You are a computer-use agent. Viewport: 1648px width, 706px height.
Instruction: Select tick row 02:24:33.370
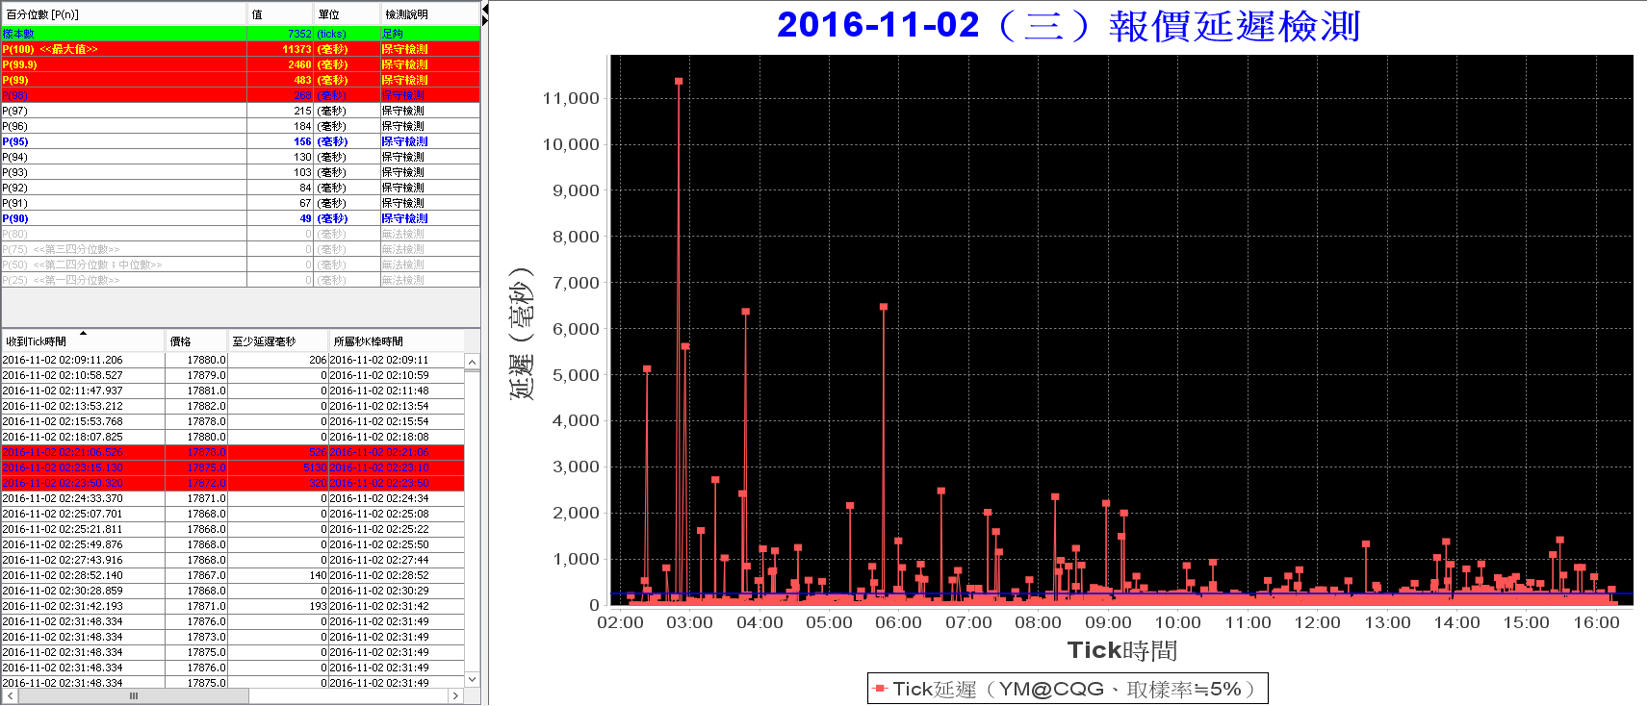(233, 498)
